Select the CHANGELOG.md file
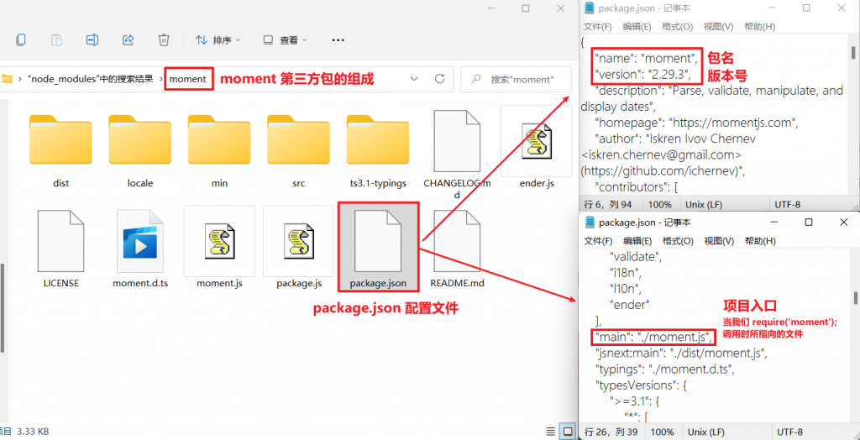The image size is (860, 440). pyautogui.click(x=457, y=154)
